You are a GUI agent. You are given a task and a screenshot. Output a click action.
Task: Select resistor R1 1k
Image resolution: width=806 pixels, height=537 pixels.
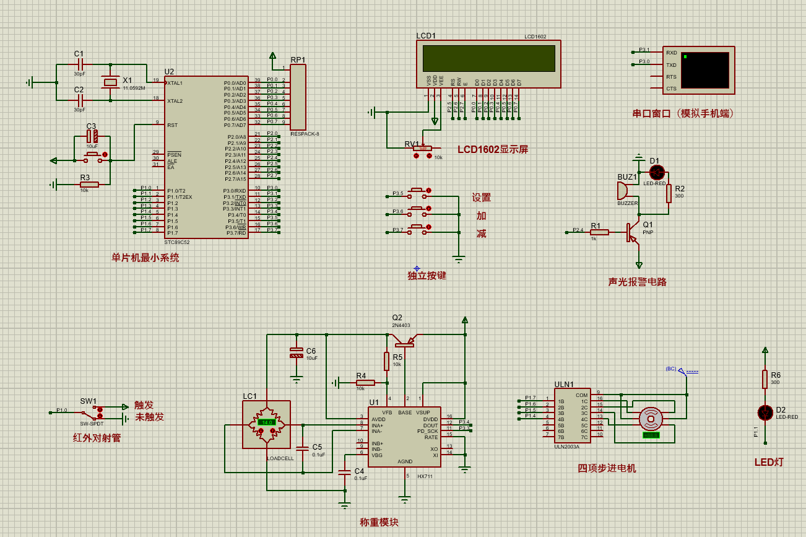tap(599, 232)
